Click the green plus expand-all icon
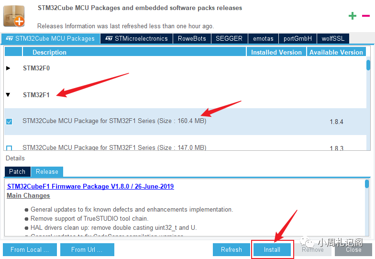 click(x=352, y=16)
